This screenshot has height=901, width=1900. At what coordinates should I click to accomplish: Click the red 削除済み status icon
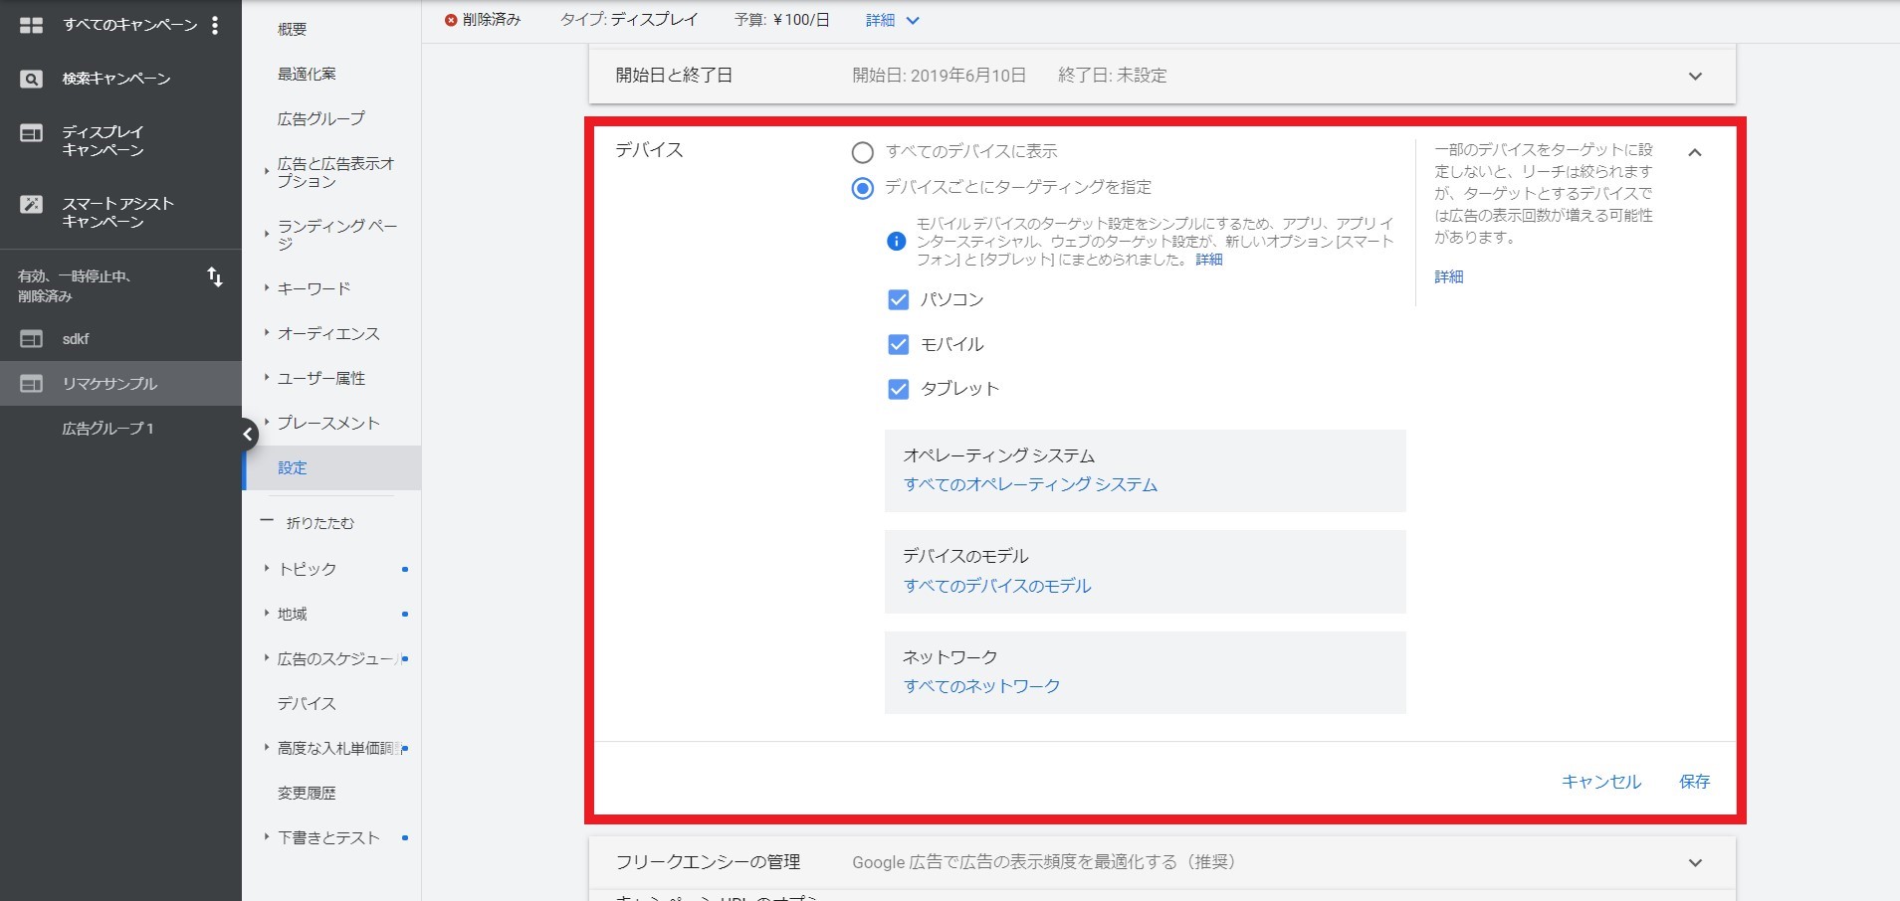click(x=451, y=20)
